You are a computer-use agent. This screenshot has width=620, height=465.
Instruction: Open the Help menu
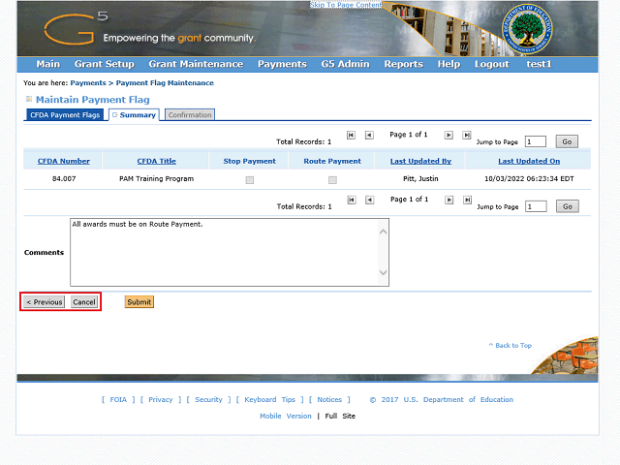[x=449, y=64]
